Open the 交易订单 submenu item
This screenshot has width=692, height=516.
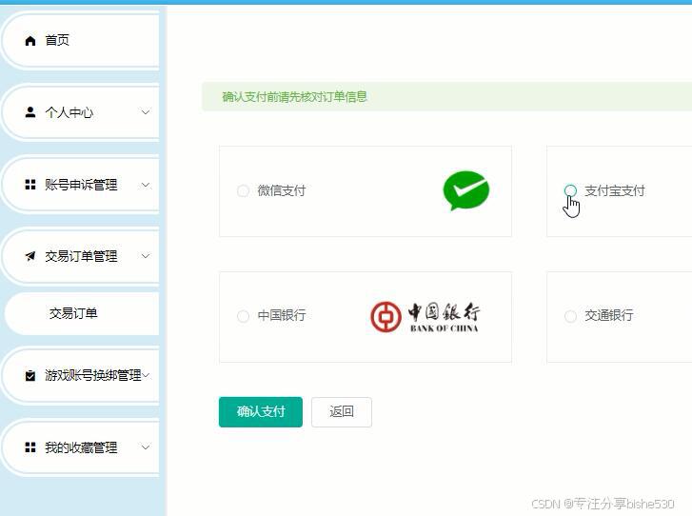click(x=82, y=313)
